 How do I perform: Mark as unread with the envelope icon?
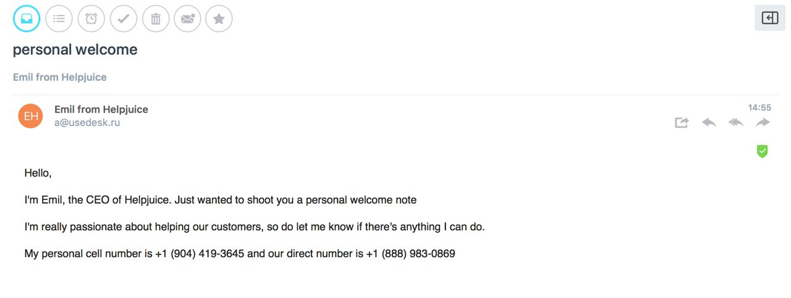(x=187, y=19)
